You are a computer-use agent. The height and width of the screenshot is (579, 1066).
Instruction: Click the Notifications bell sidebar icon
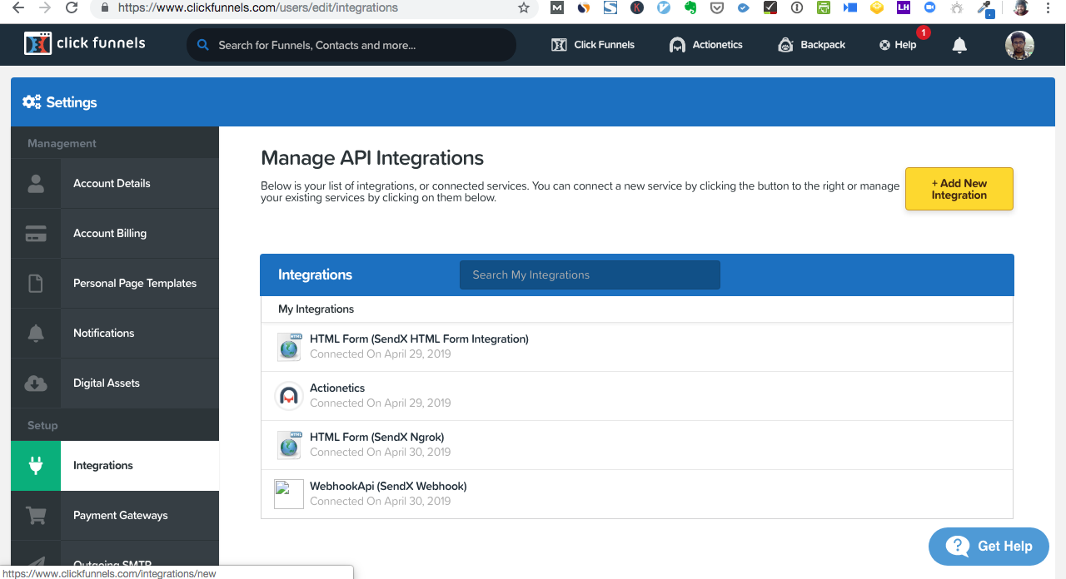pos(36,334)
